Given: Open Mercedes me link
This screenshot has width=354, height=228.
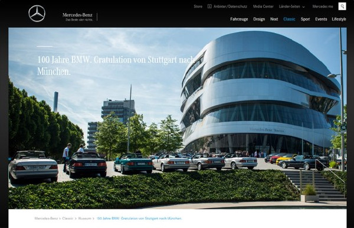Looking at the screenshot, I should (x=323, y=6).
